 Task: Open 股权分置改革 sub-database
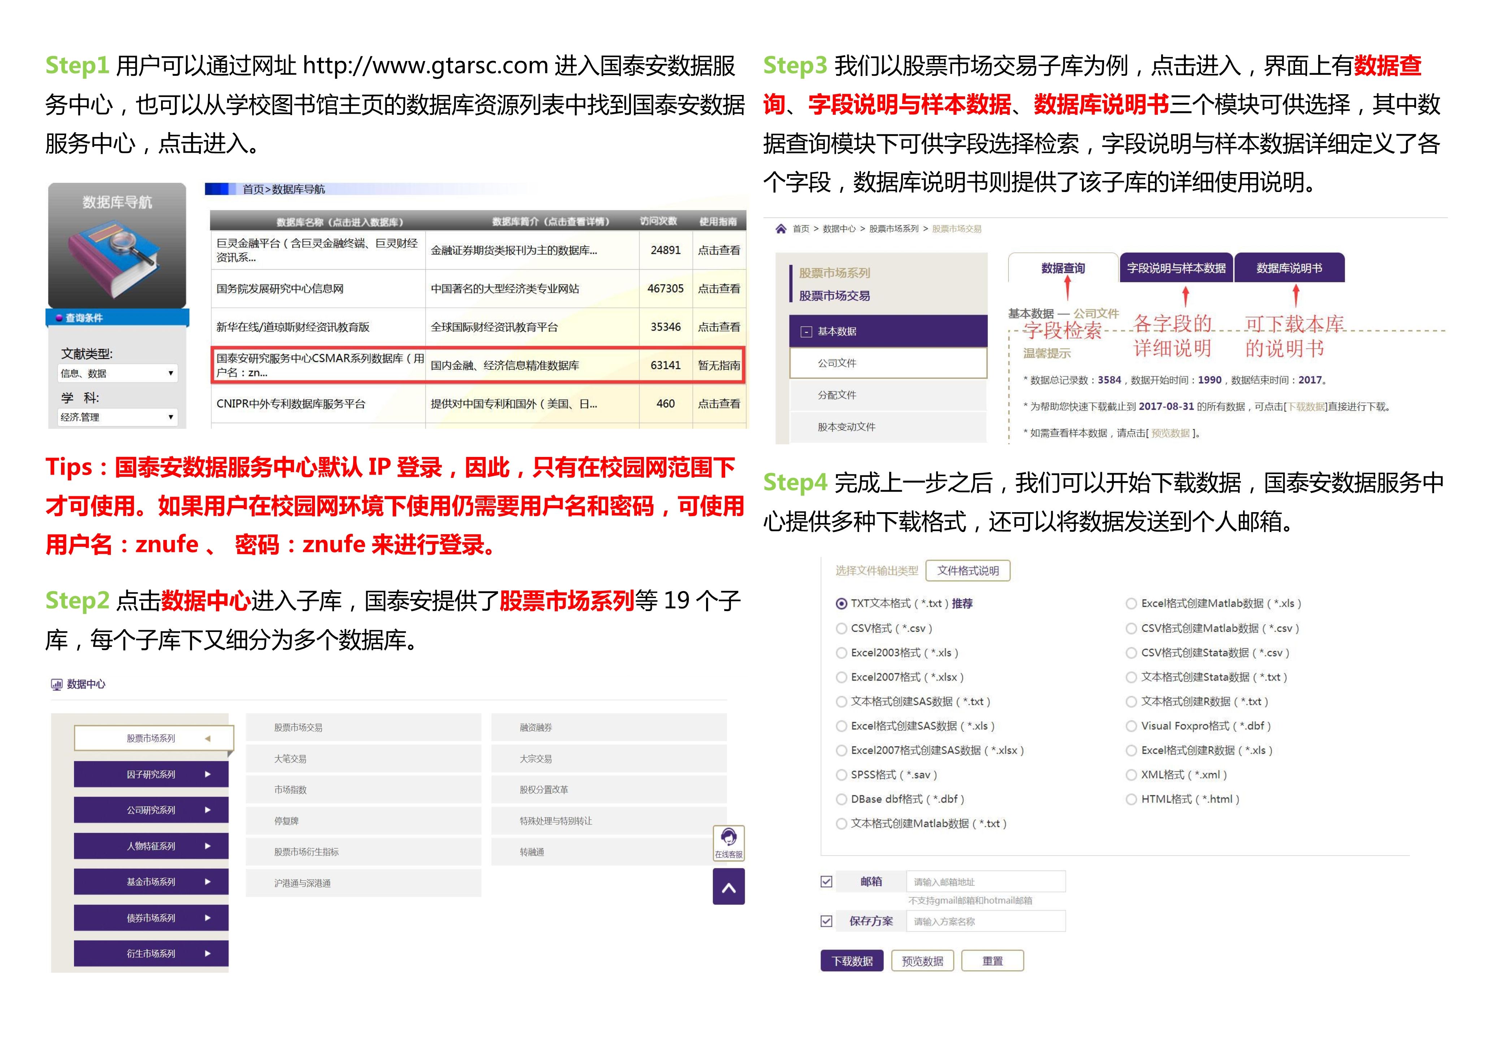click(609, 790)
